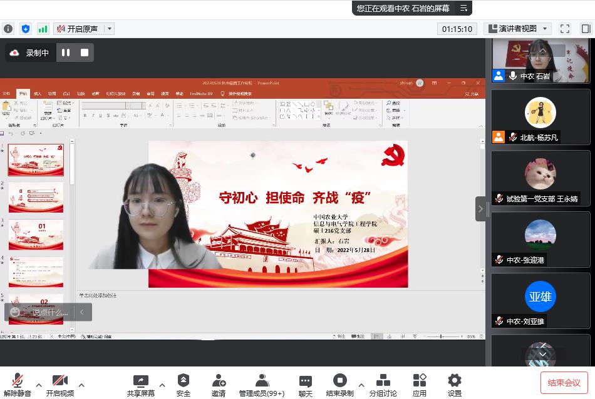Unmute microphone (解除静音)
The height and width of the screenshot is (399, 595).
(17, 381)
